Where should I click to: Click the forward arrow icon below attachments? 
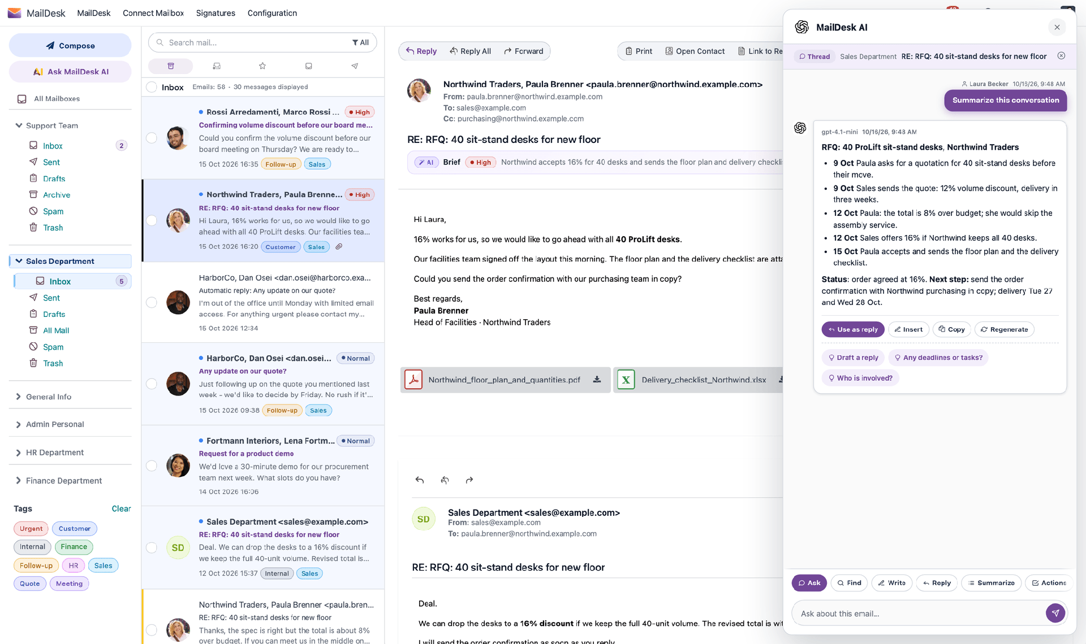(x=469, y=480)
